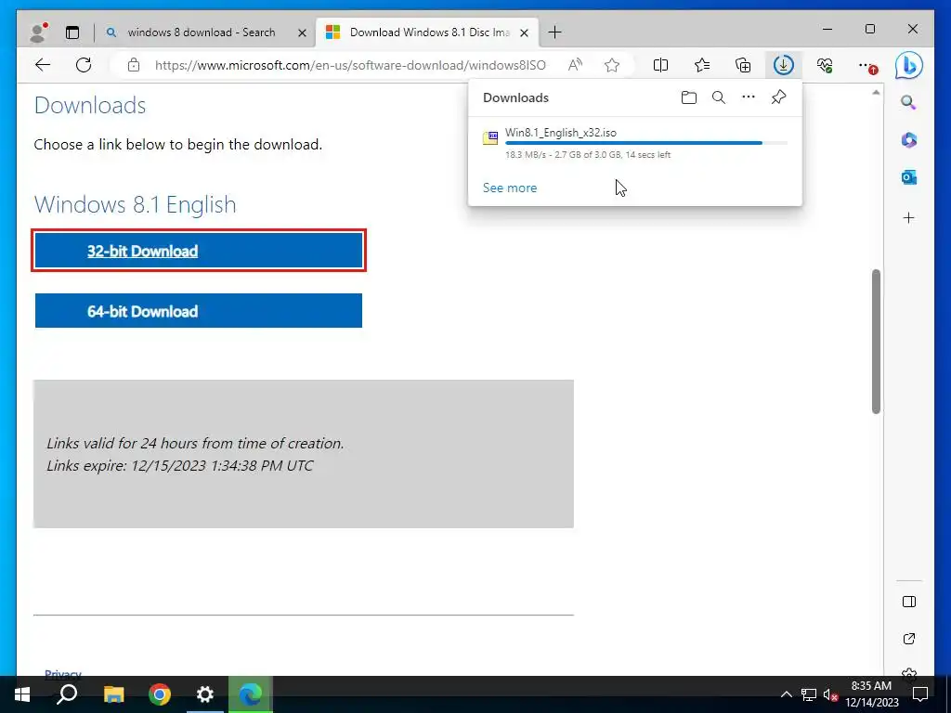The image size is (951, 713).
Task: Click the scrollbar up arrow
Action: pyautogui.click(x=876, y=93)
